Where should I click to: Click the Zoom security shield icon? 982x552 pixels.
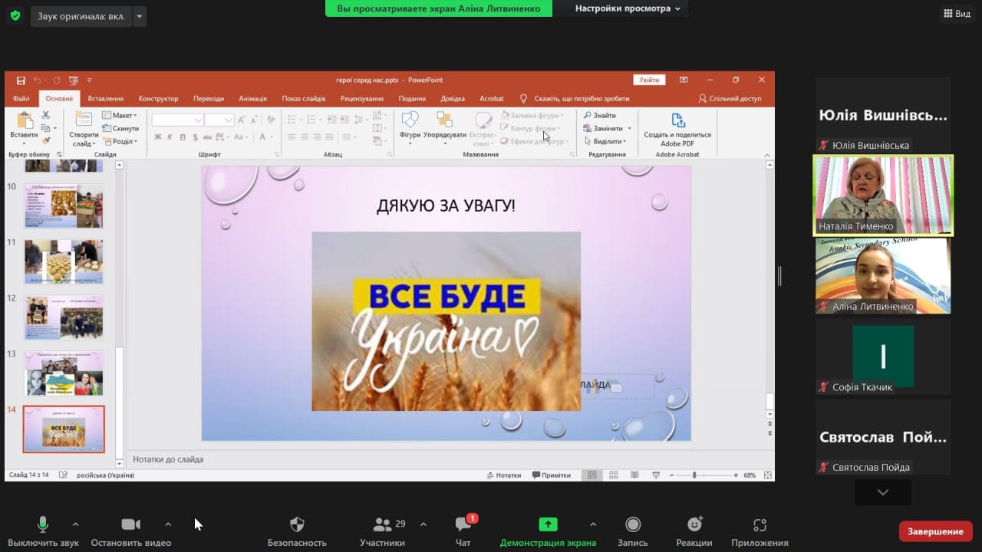(x=297, y=525)
